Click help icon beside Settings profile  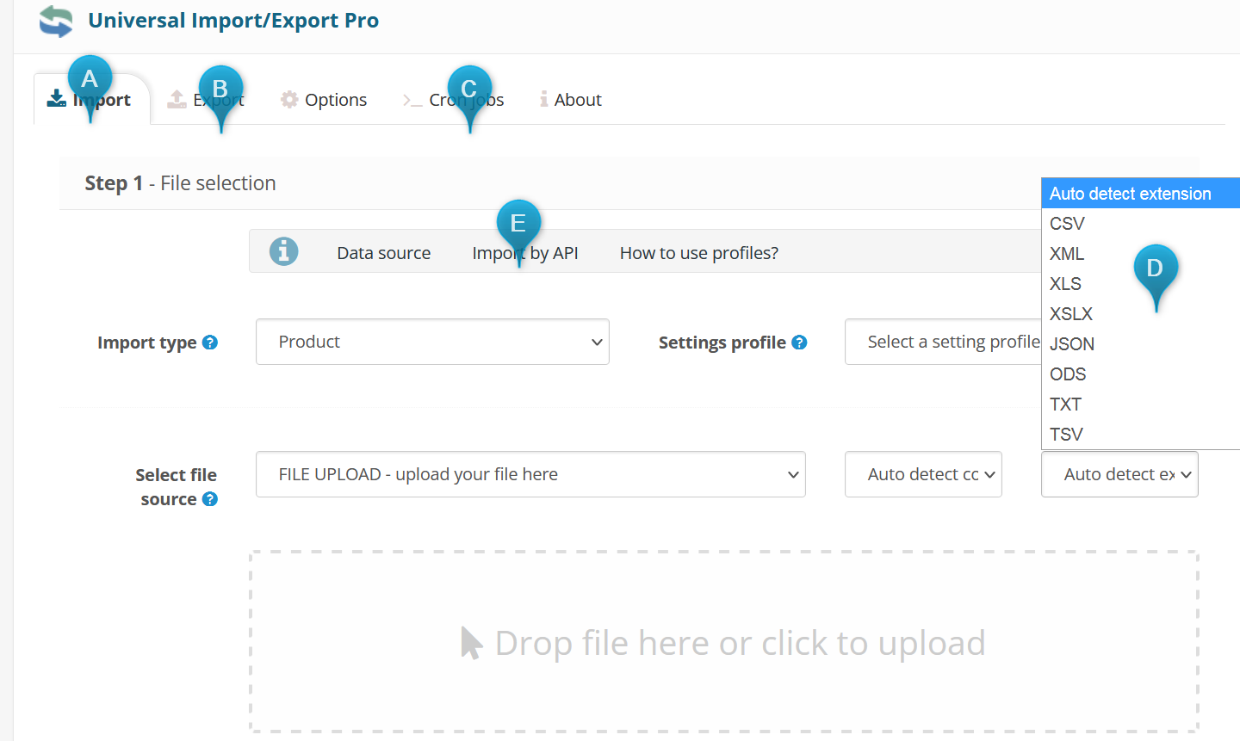799,343
